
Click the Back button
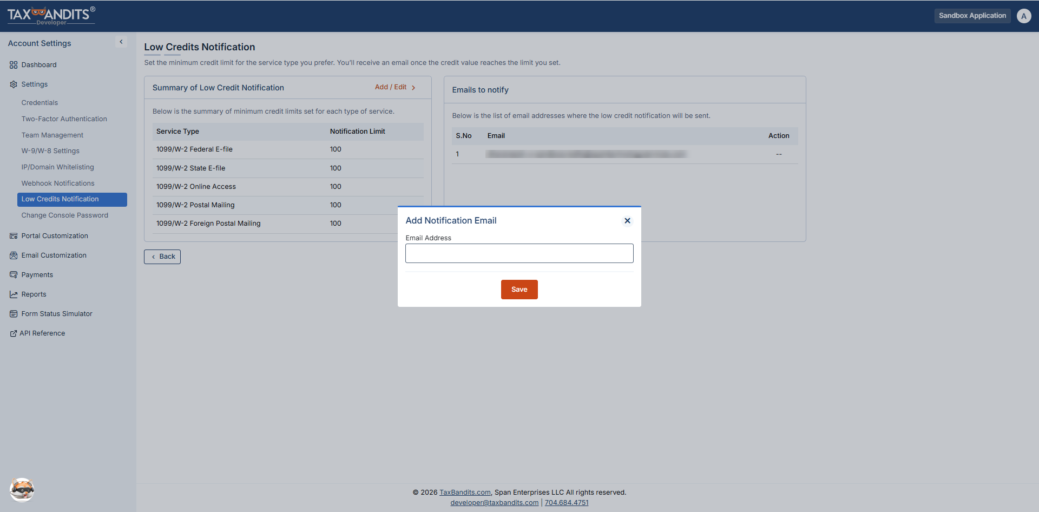pos(162,257)
